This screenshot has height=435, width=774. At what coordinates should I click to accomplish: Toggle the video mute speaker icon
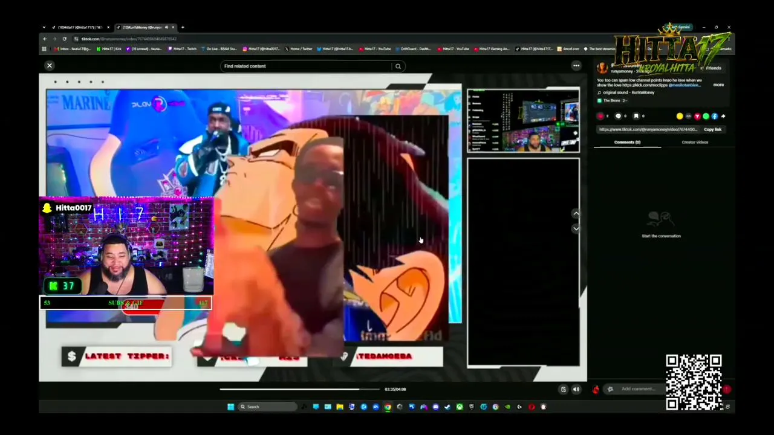[576, 390]
